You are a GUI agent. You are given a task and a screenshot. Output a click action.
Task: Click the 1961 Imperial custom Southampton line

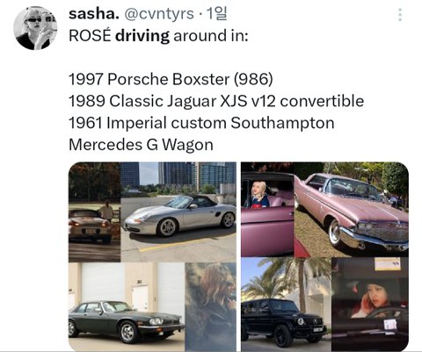point(201,123)
